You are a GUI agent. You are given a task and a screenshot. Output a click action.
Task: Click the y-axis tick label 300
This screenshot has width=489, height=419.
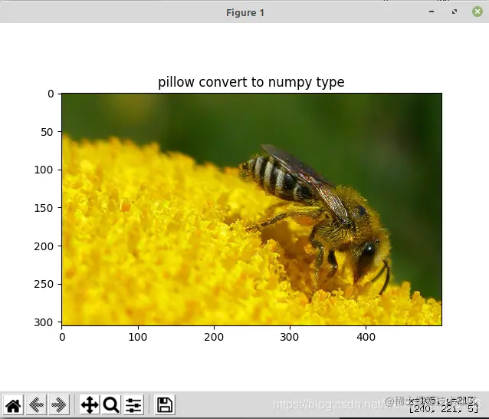[x=44, y=322]
